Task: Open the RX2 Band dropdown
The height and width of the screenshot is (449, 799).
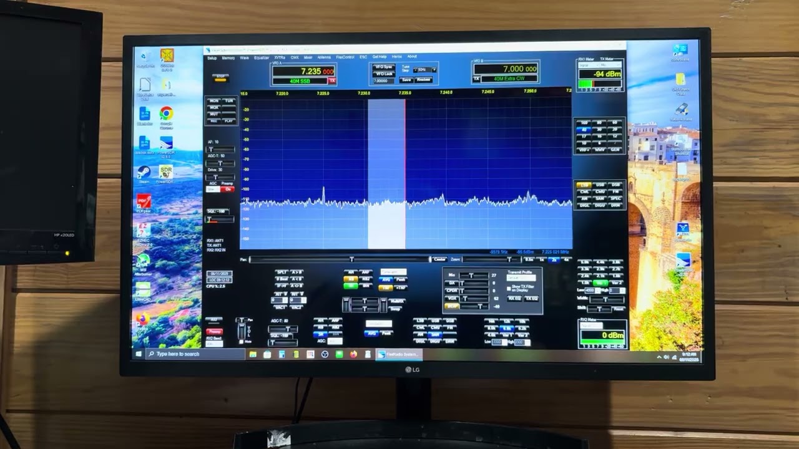Action: tap(214, 344)
